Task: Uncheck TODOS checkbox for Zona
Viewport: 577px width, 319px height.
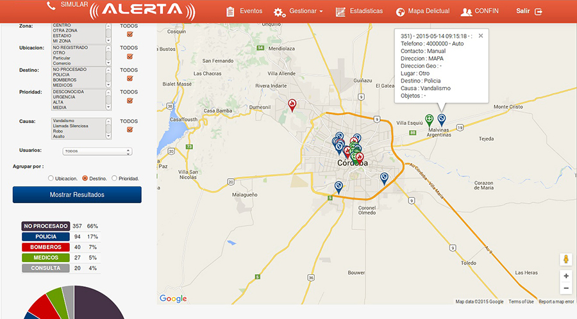Action: (130, 34)
